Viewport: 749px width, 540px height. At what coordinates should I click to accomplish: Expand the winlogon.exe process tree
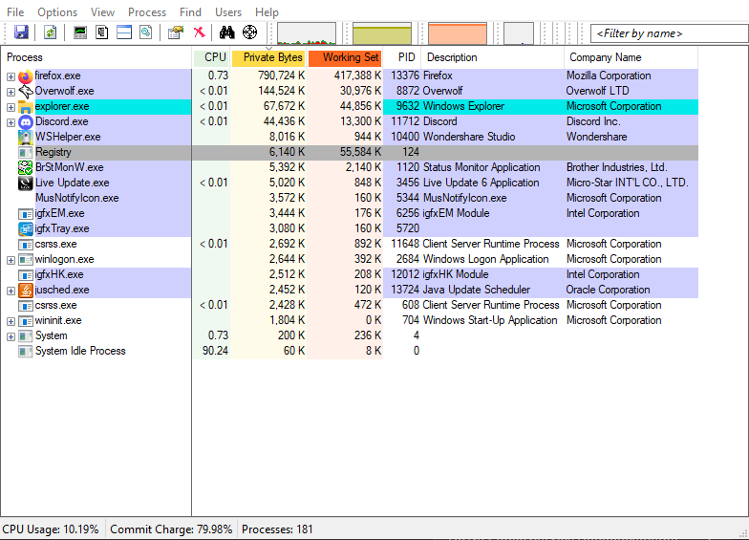(11, 260)
